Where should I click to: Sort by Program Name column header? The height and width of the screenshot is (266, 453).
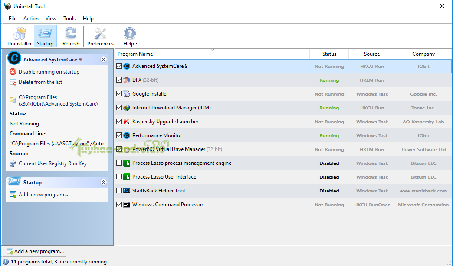(212, 54)
